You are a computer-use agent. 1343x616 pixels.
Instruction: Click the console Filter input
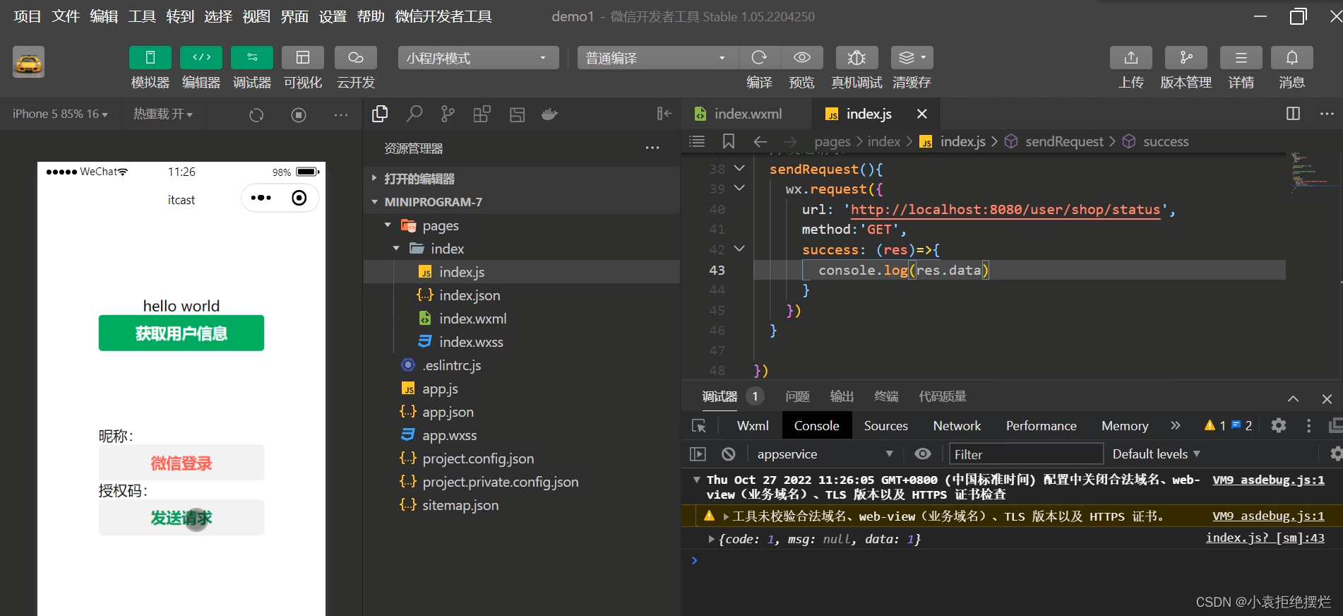(1026, 454)
